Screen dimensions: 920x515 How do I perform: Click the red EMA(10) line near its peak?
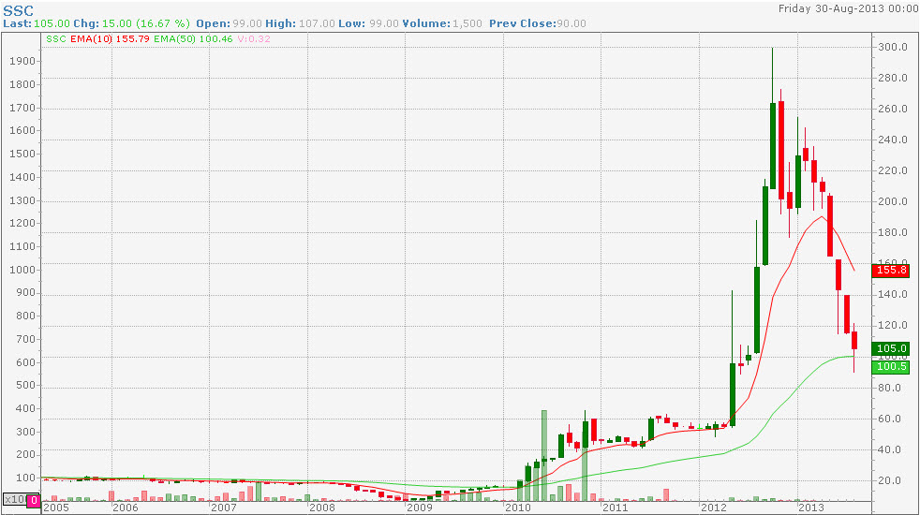point(822,217)
